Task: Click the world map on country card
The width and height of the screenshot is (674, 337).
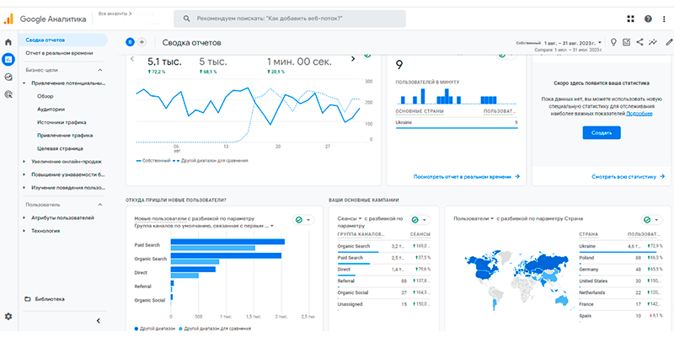Action: 519,280
